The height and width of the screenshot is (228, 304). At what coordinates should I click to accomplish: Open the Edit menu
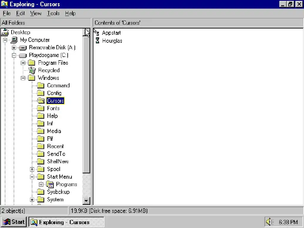[20, 13]
